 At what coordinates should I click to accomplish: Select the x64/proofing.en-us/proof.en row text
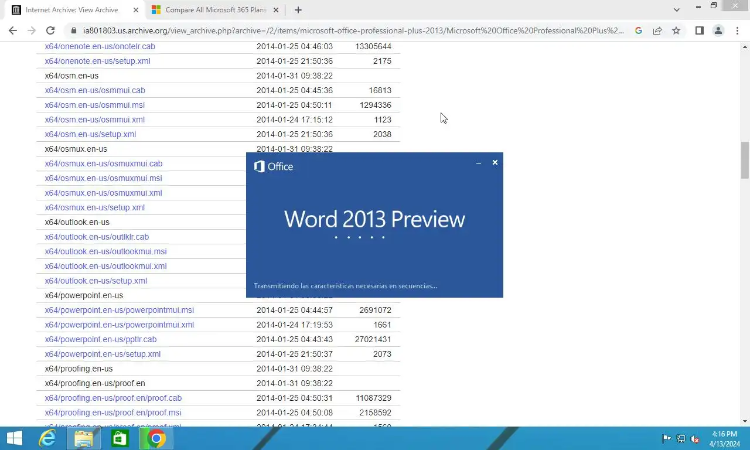[x=95, y=383]
